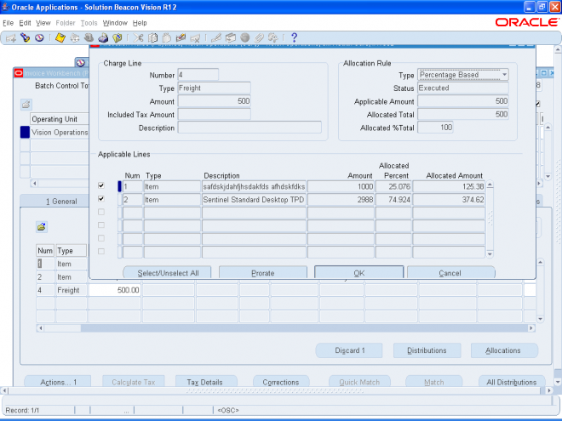The height and width of the screenshot is (421, 562).
Task: Click the Status field showing Executed
Action: click(x=463, y=88)
